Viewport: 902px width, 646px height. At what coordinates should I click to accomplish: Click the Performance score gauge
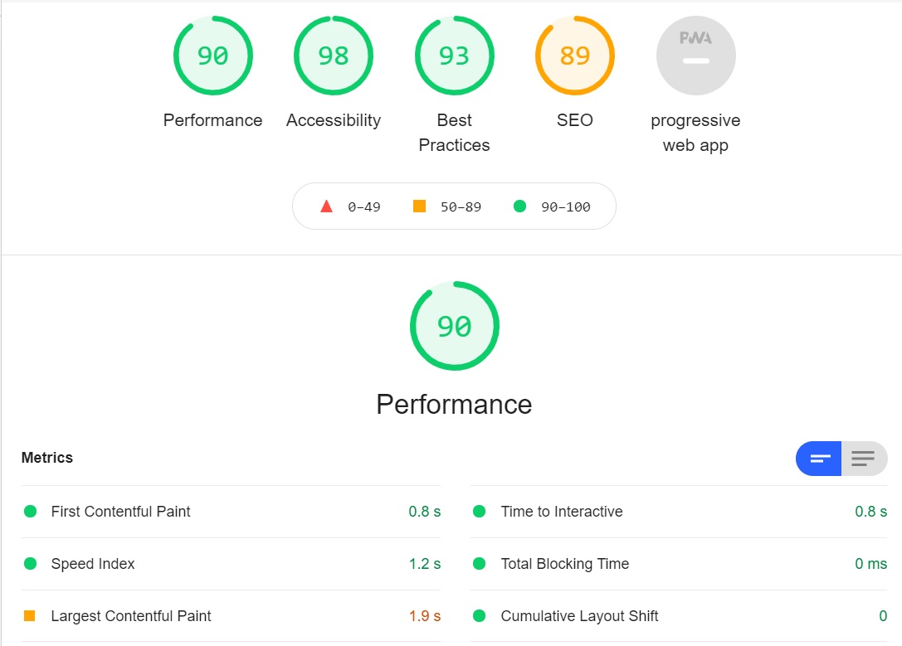tap(212, 55)
